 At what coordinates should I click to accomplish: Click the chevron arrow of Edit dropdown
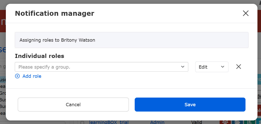click(223, 67)
